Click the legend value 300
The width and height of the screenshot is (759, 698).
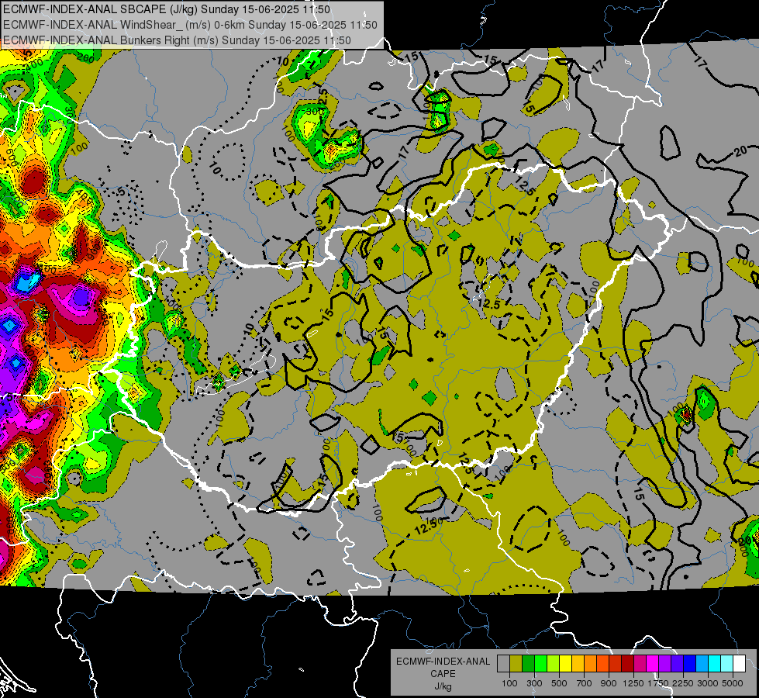point(534,683)
